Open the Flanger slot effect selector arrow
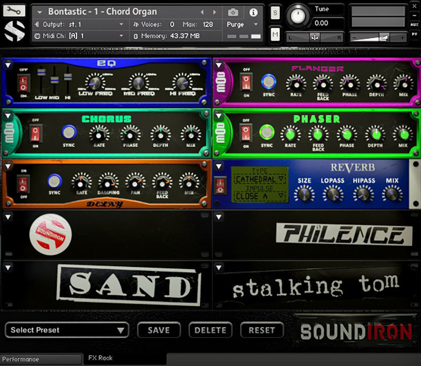The image size is (421, 366). (219, 65)
